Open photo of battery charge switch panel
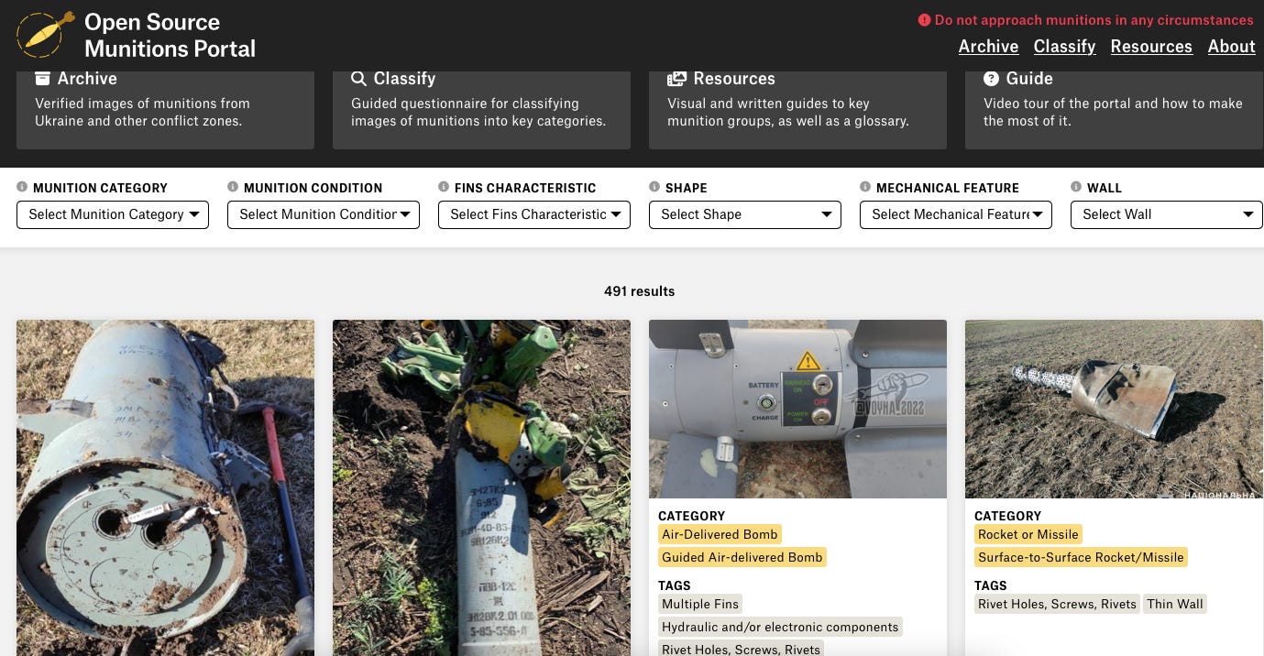Screen dimensions: 1264x656 [797, 409]
